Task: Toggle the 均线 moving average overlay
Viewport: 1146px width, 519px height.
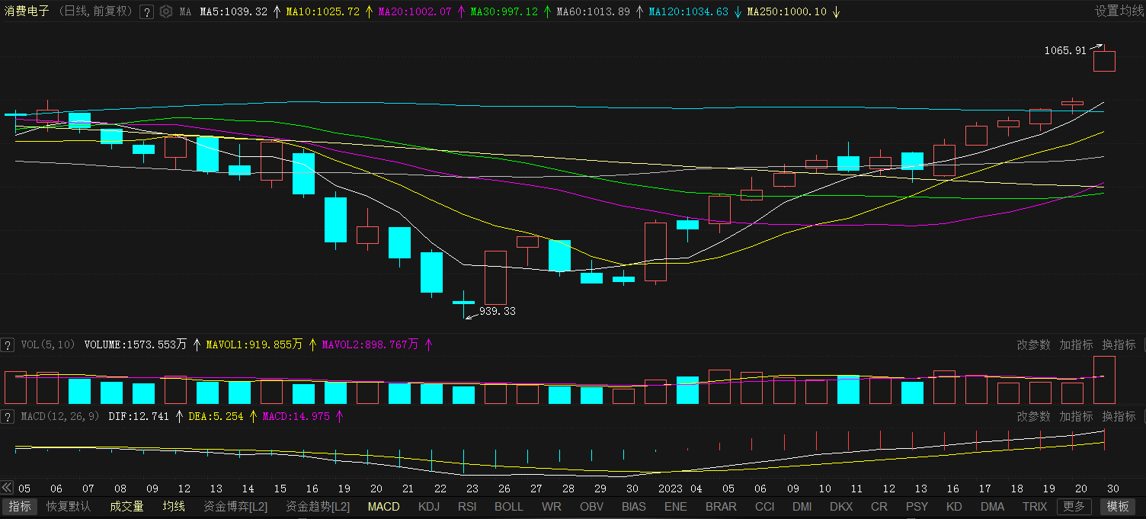Action: click(x=174, y=507)
